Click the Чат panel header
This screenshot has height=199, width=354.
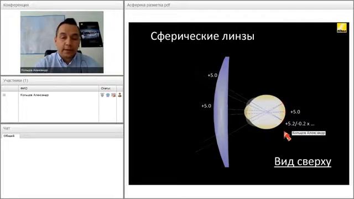[x=62, y=128]
